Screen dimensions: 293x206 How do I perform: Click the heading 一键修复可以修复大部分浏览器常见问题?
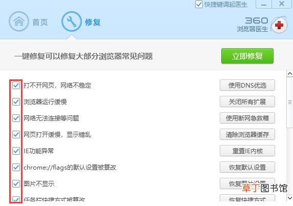click(83, 56)
